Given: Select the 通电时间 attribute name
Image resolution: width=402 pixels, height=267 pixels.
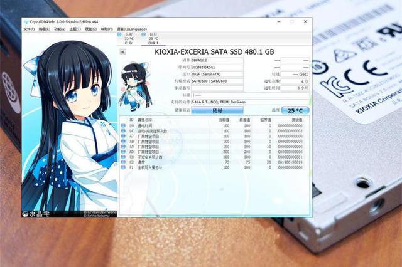Looking at the screenshot, I should point(145,126).
